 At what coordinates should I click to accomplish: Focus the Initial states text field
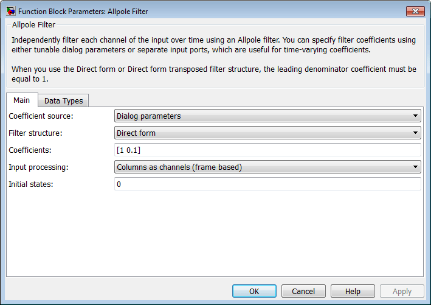click(267, 184)
